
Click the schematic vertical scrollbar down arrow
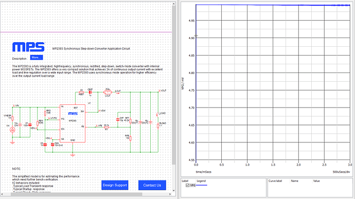(x=174, y=190)
